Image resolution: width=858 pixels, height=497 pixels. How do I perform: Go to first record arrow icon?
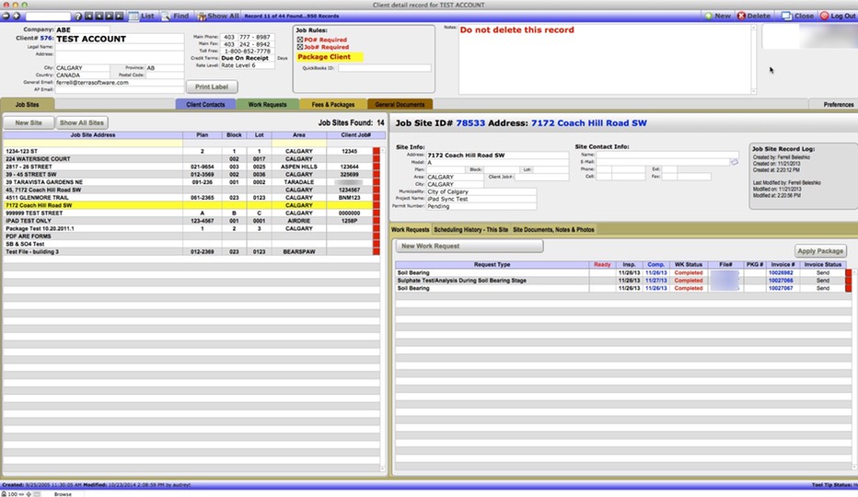click(x=88, y=16)
